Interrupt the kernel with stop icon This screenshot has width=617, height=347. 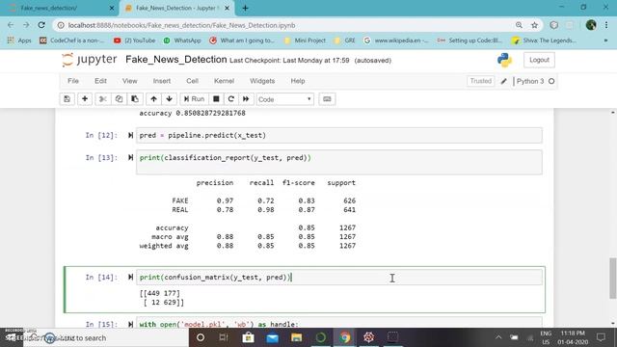[216, 99]
